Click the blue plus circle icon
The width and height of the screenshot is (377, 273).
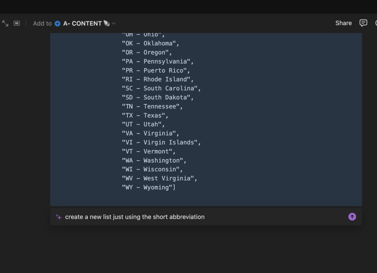(57, 24)
